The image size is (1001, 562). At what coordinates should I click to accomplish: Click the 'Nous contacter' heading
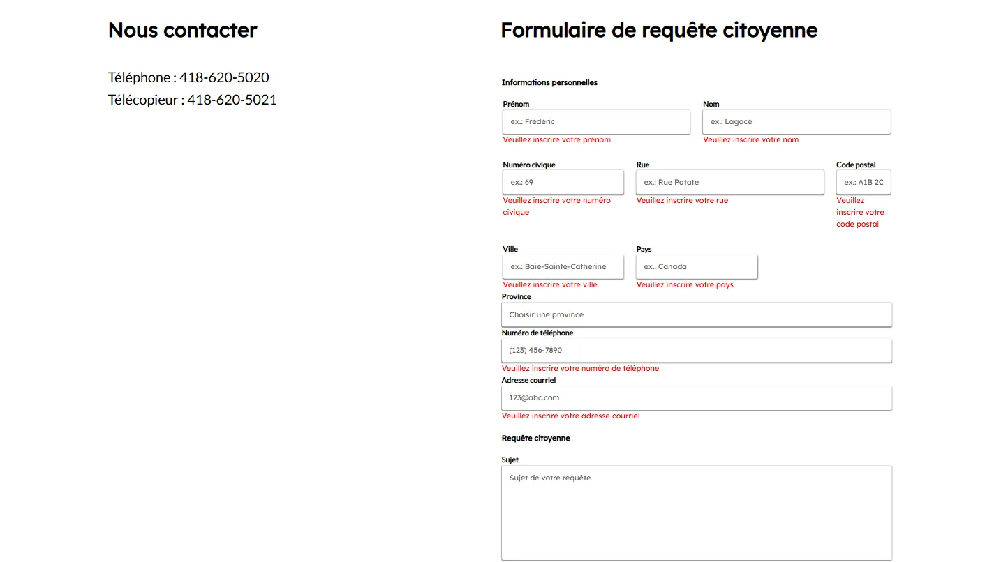click(x=182, y=31)
